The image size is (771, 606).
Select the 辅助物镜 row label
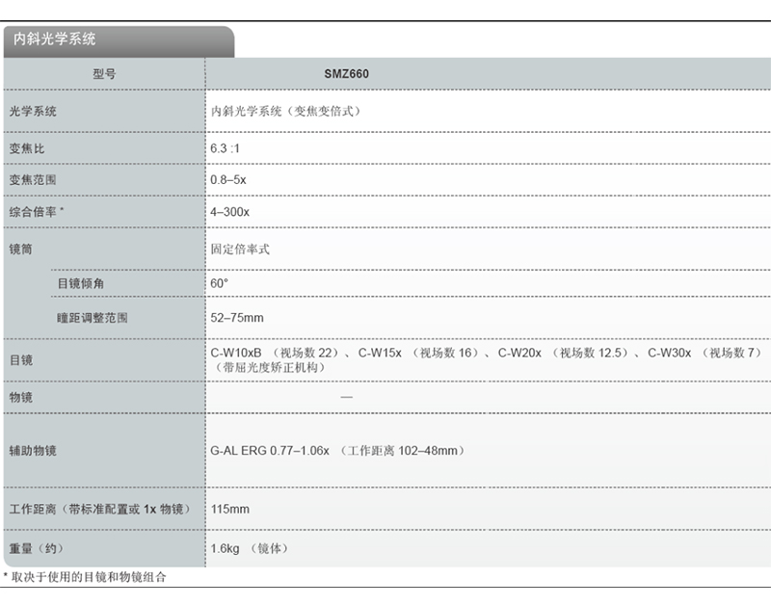pos(33,451)
